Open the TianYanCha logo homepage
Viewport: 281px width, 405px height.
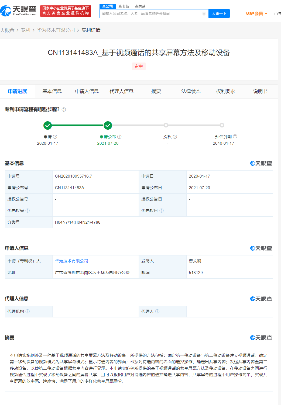[18, 11]
